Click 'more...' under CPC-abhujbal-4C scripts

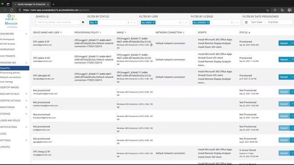(202, 82)
